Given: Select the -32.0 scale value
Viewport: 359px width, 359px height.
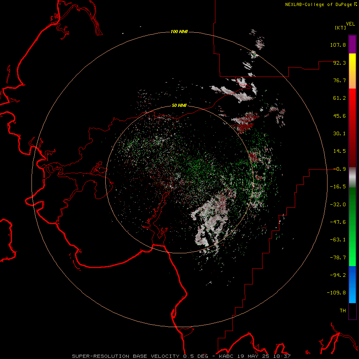Looking at the screenshot, I should coord(338,205).
